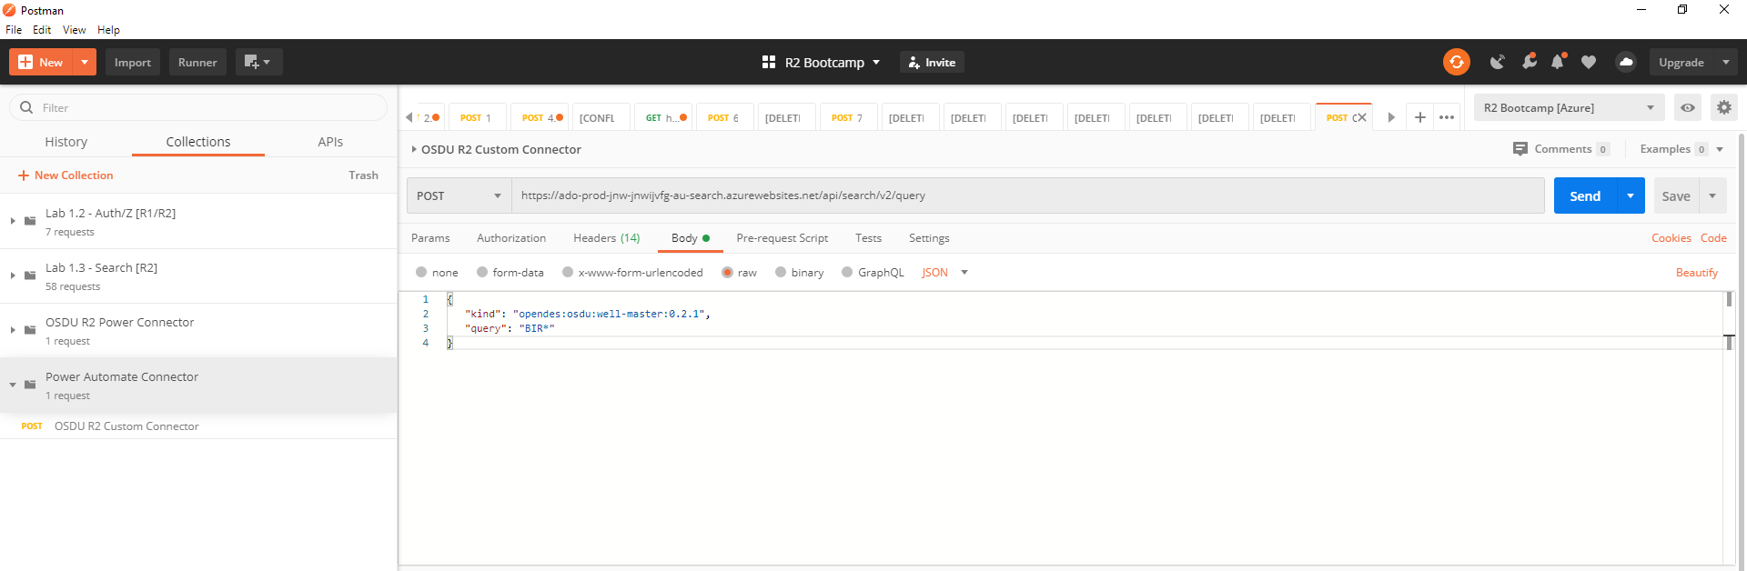Switch to the APIs sidebar tab
1747x571 pixels.
(x=330, y=142)
